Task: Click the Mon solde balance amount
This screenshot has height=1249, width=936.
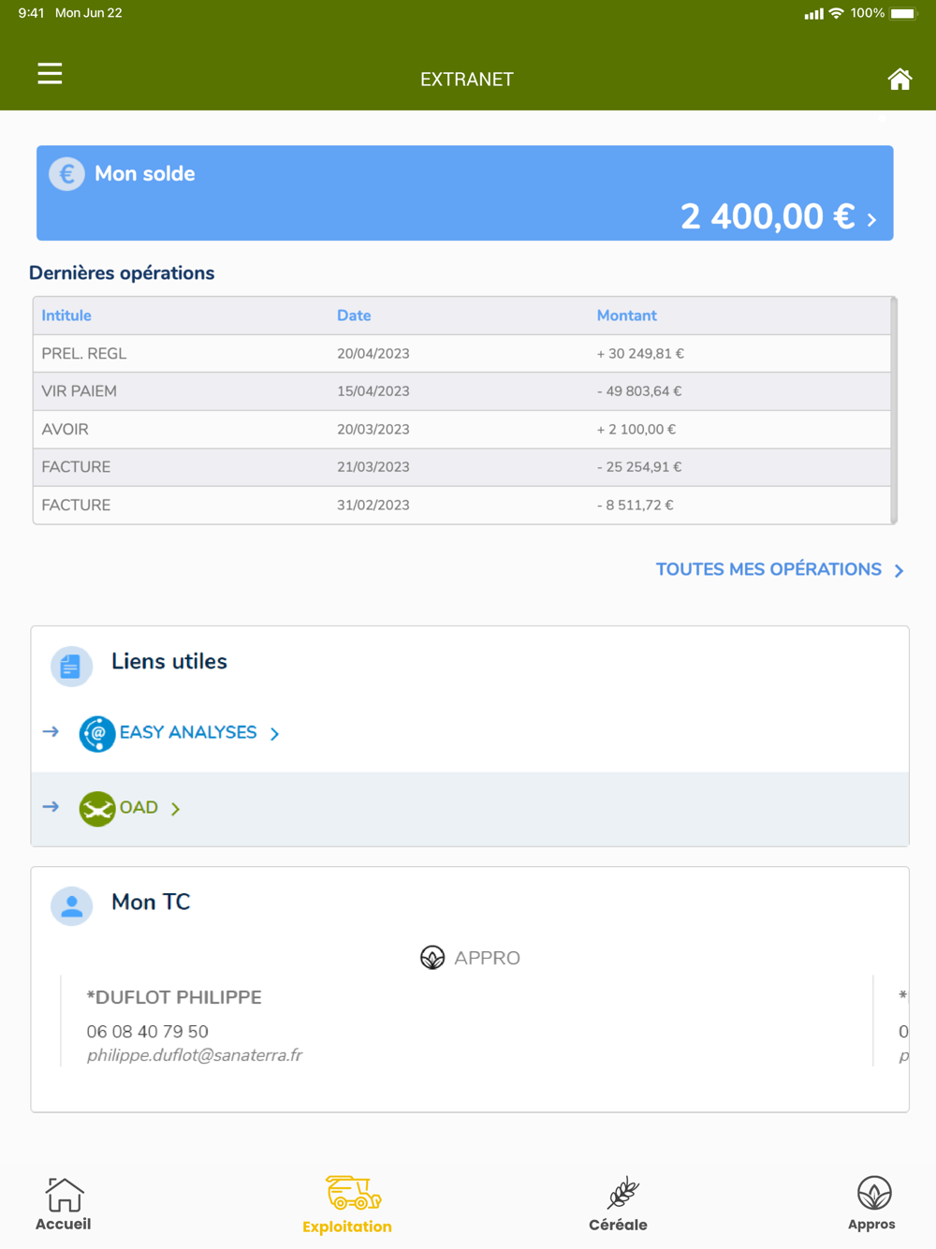Action: coord(768,217)
